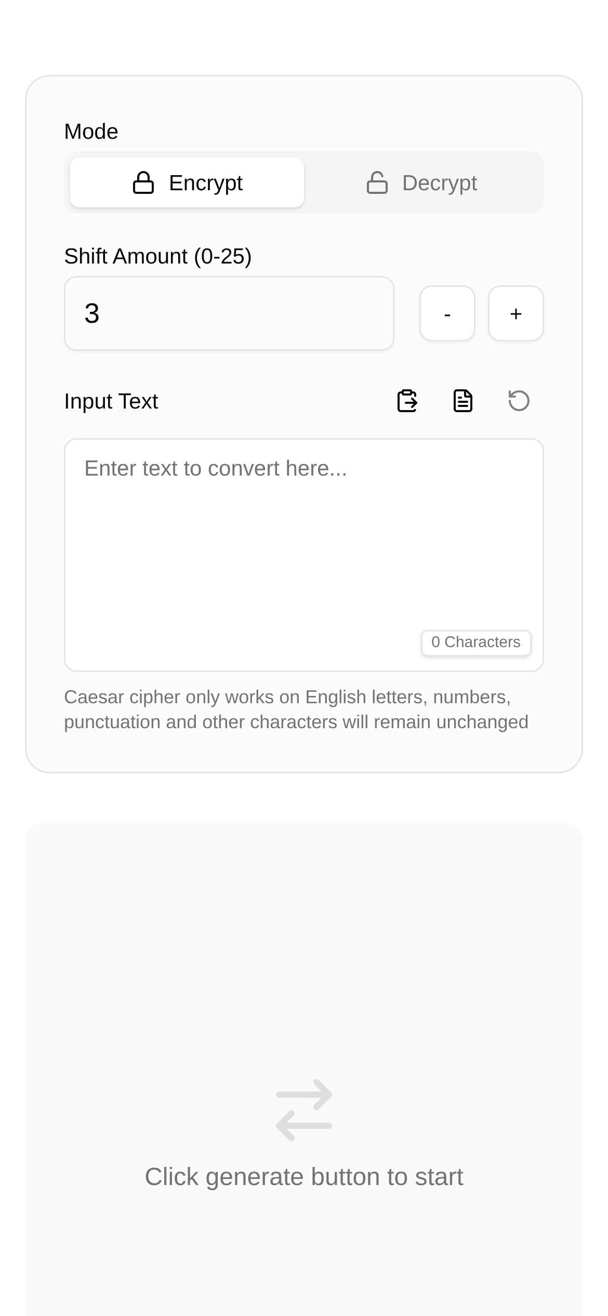Click the reset input text icon
The width and height of the screenshot is (608, 1316).
(519, 401)
